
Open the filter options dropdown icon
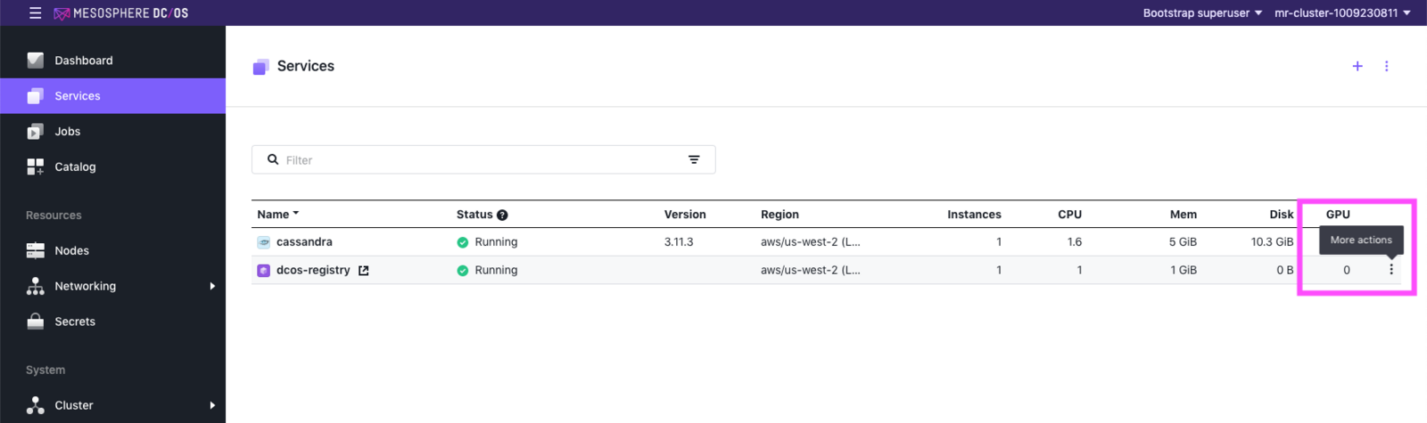coord(694,159)
